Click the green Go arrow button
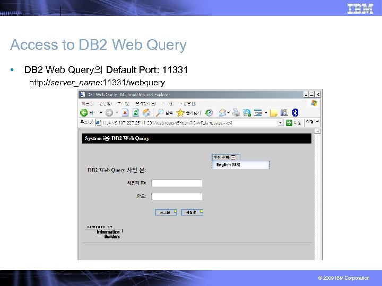This screenshot has width=382, height=286. [289, 123]
